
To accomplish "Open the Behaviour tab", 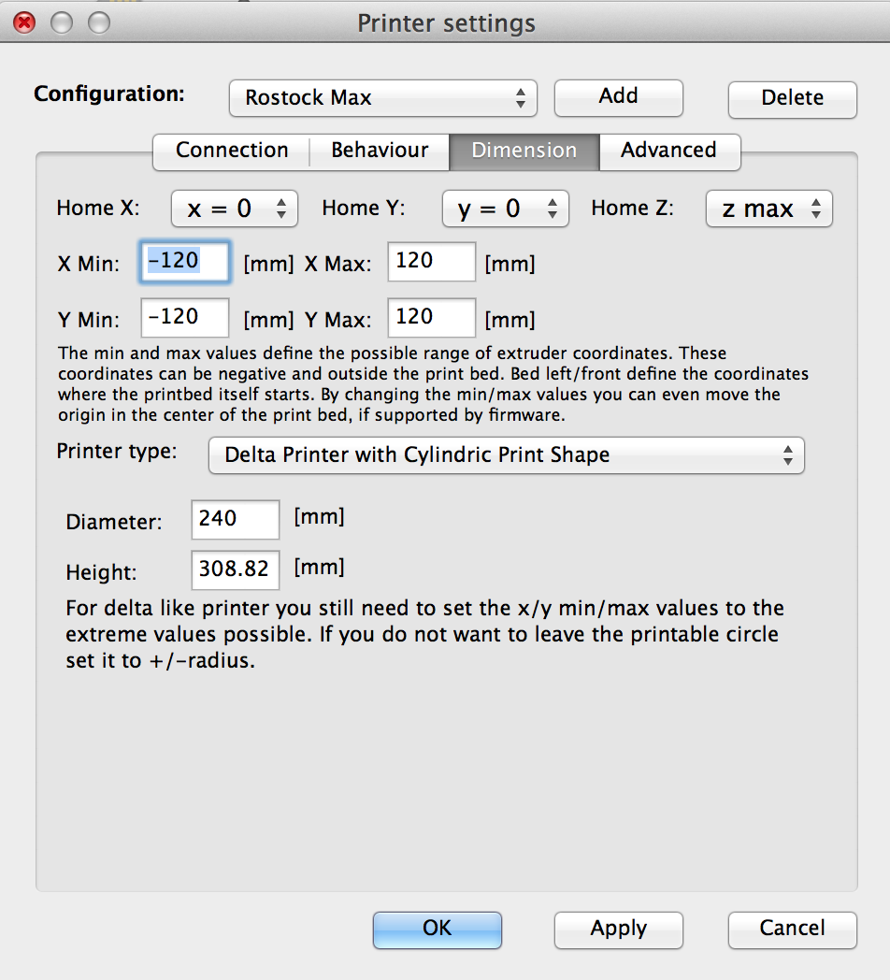I will pyautogui.click(x=380, y=151).
